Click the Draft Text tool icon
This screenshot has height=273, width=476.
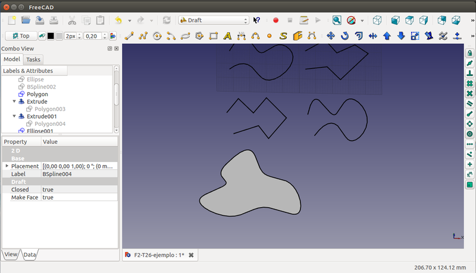click(227, 36)
